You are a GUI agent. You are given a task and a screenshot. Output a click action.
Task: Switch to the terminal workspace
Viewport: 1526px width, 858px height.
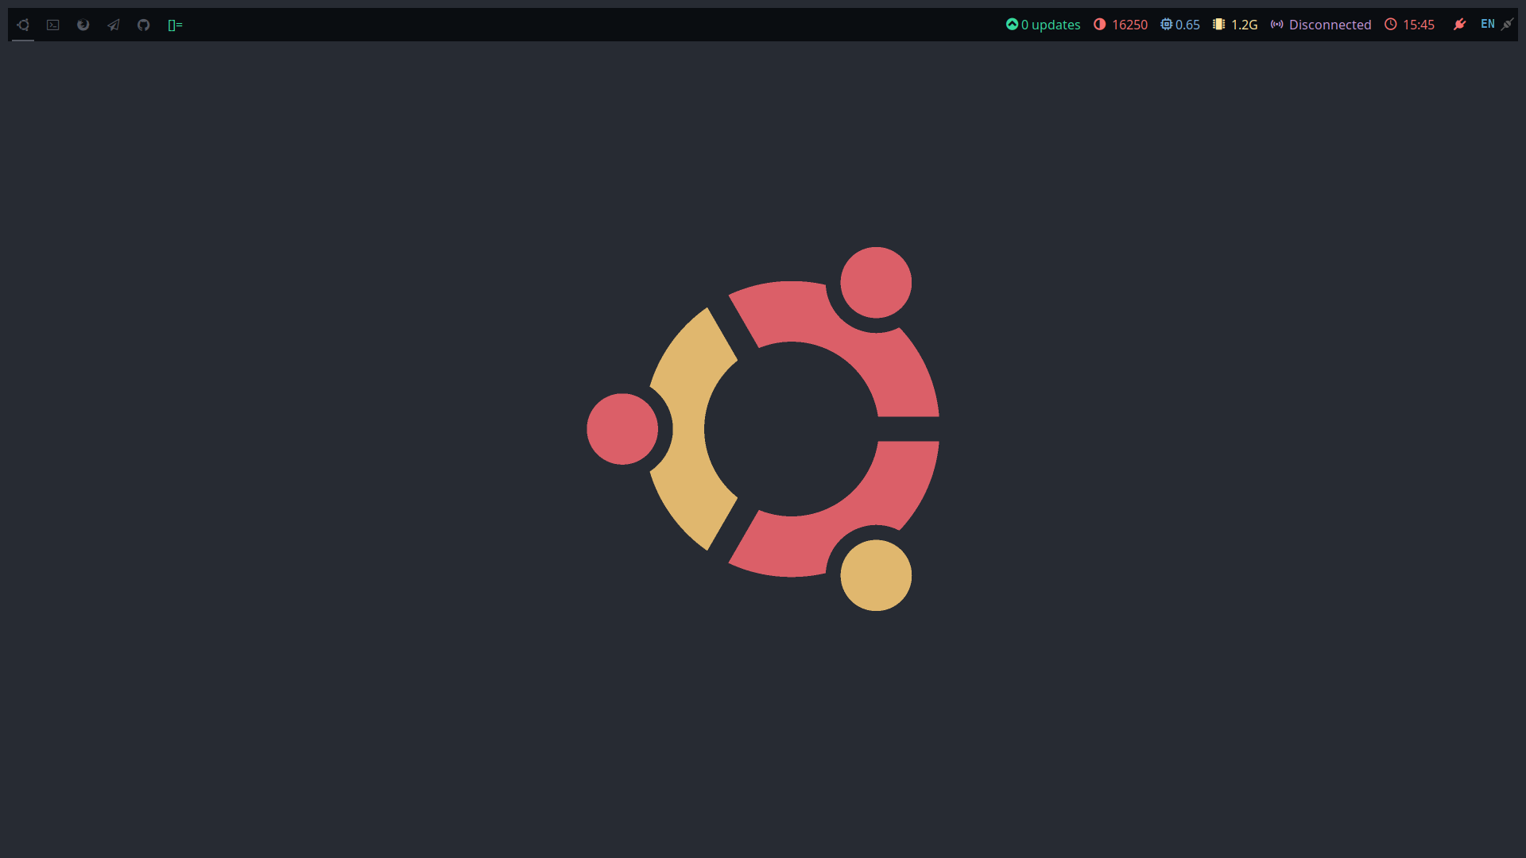[53, 25]
